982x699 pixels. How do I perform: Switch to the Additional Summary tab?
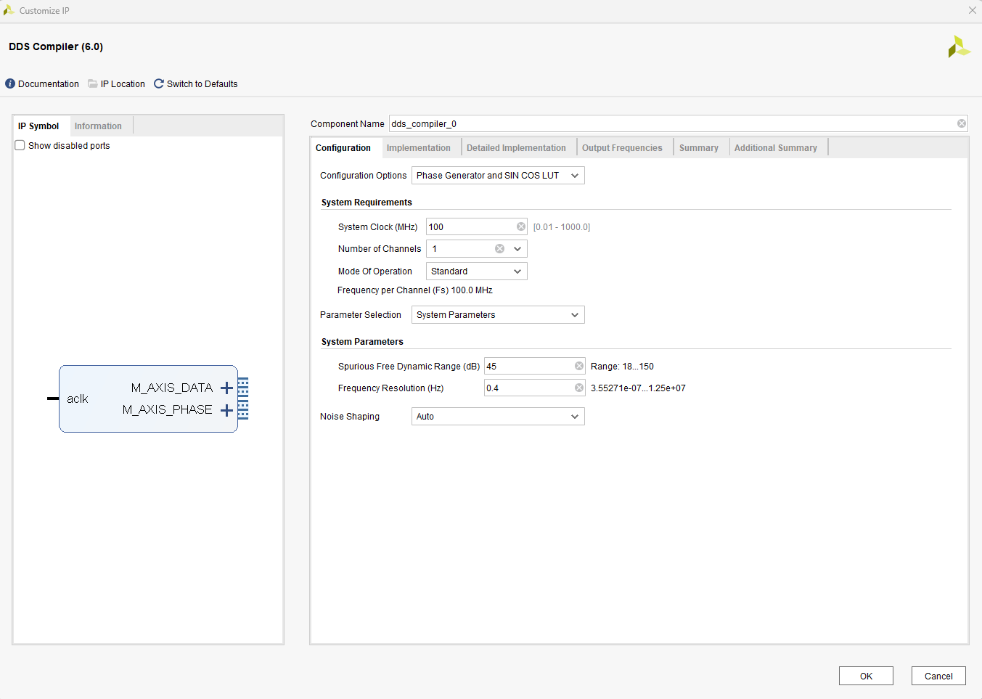pyautogui.click(x=776, y=147)
